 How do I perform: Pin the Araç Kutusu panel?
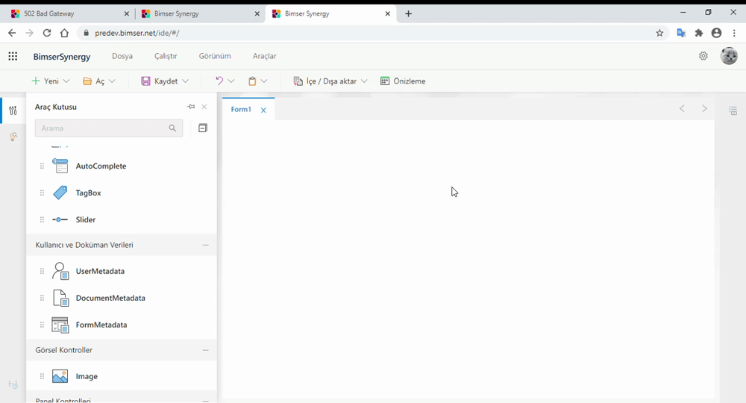(191, 107)
